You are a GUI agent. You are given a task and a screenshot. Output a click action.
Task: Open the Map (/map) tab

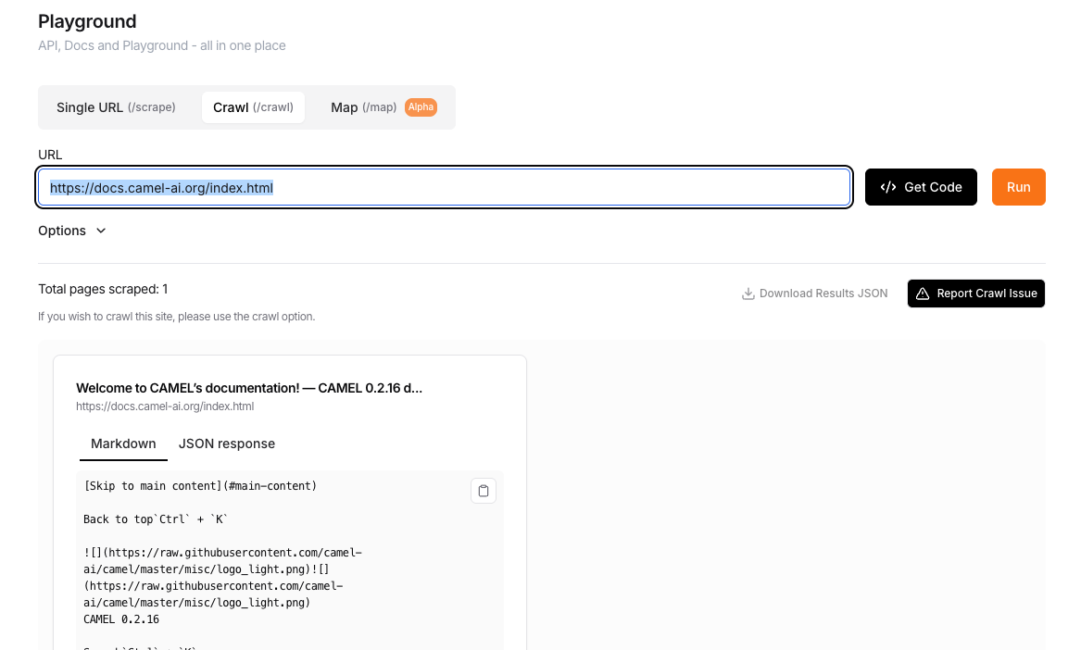[363, 107]
